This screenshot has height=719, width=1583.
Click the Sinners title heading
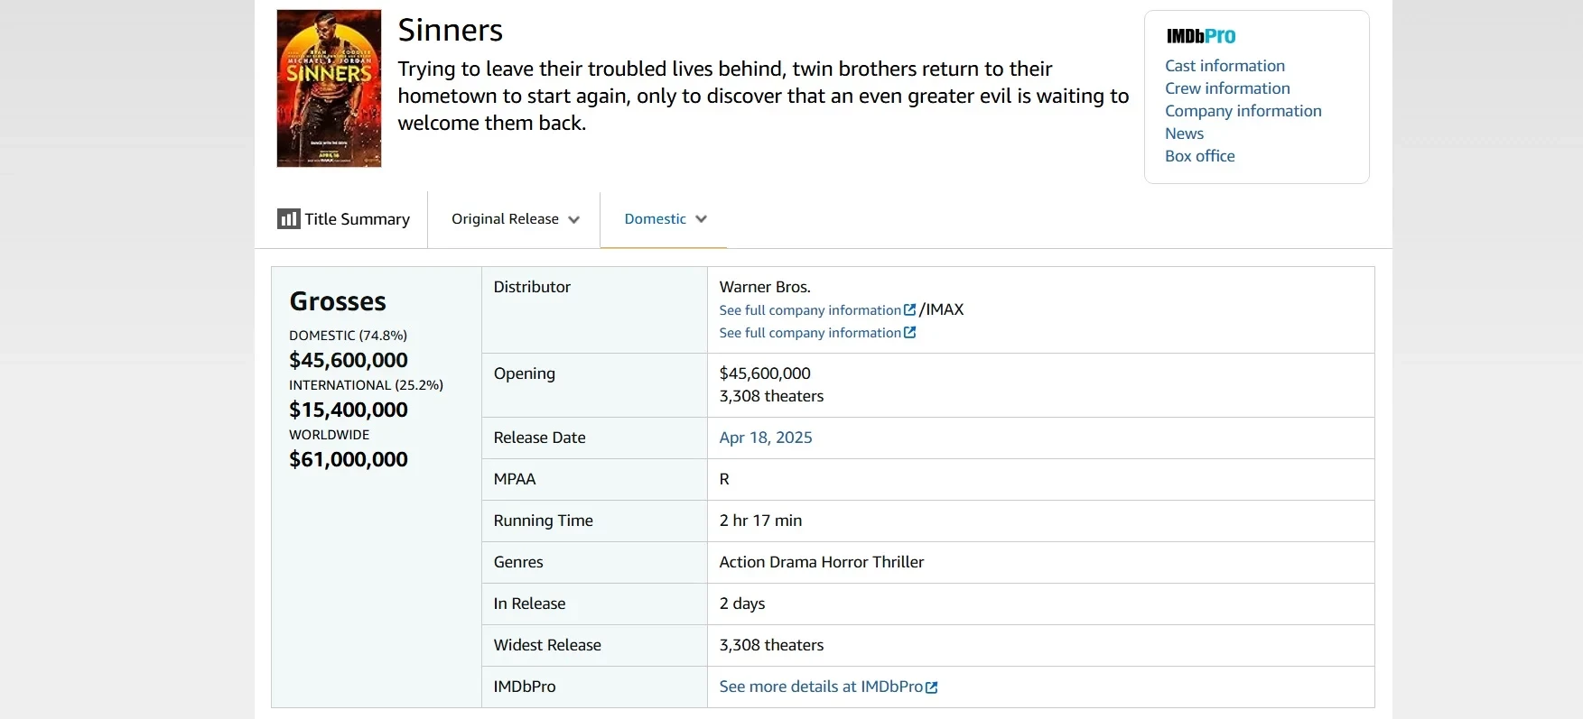[x=450, y=30]
